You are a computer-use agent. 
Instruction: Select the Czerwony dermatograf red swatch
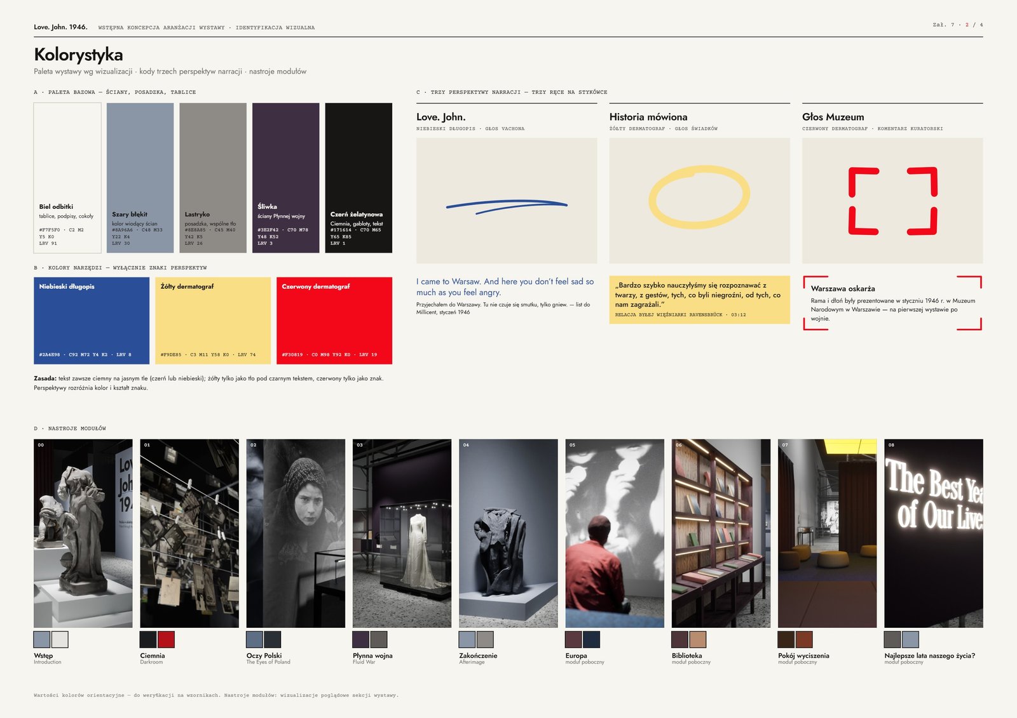coord(334,321)
